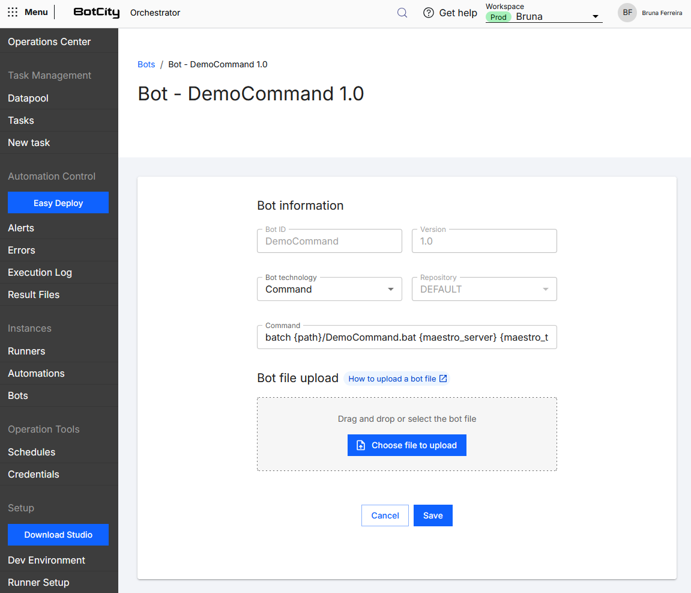Click the Download Studio button
Viewport: 691px width, 593px height.
click(58, 535)
